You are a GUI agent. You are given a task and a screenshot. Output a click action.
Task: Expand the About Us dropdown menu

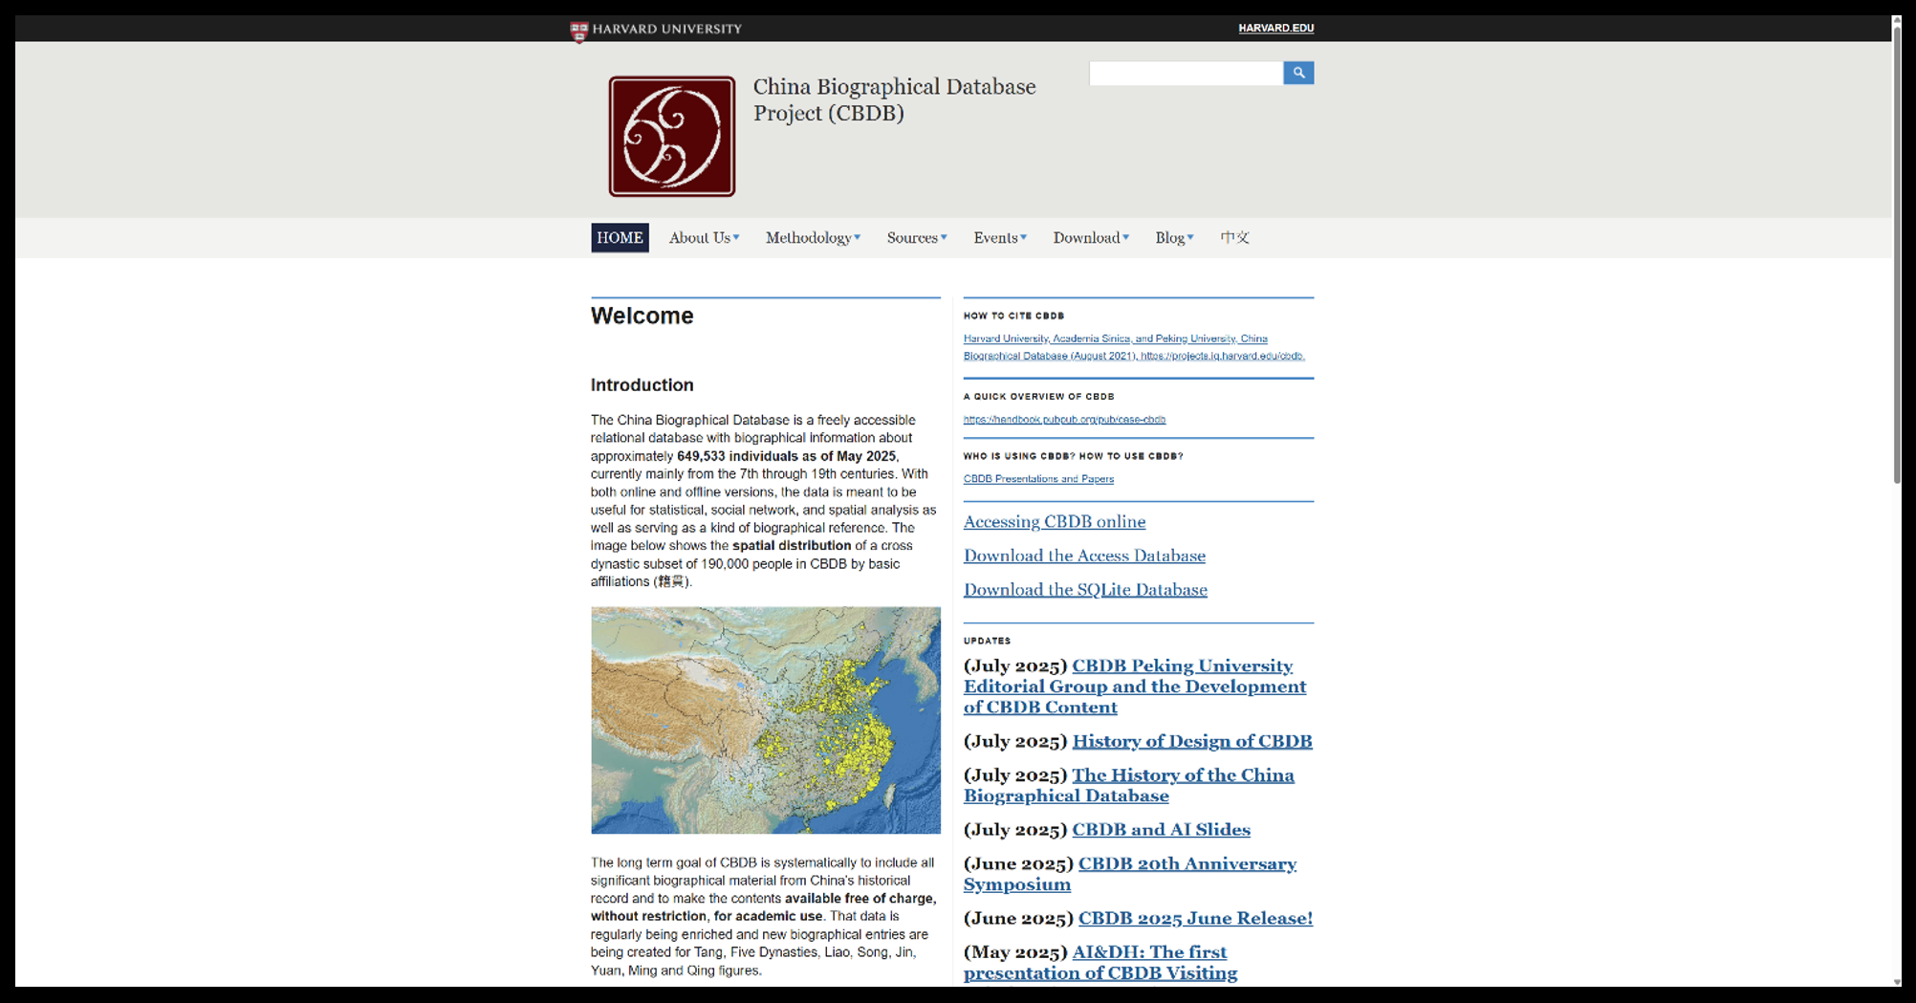[704, 238]
